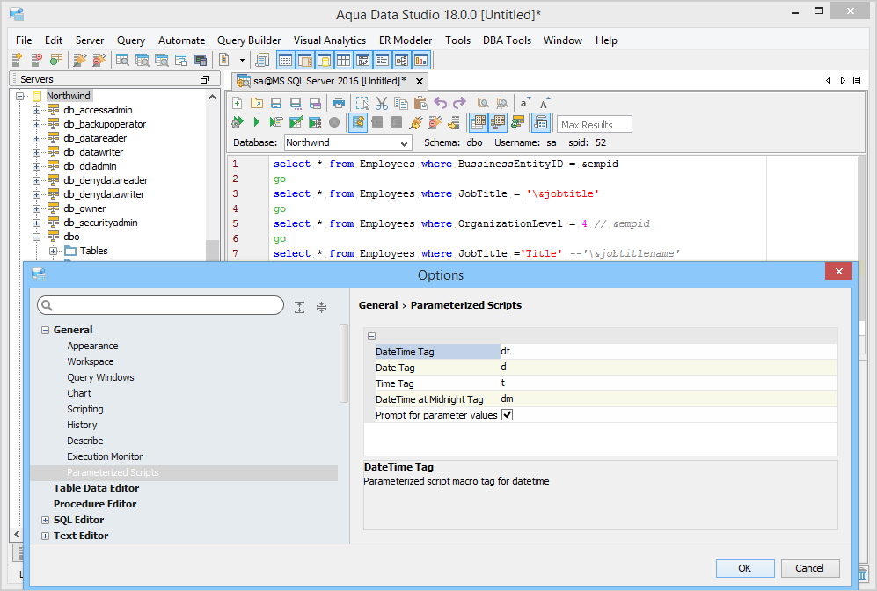Screen dimensions: 877x591
Task: Close the Options dialog with red X
Action: point(838,271)
